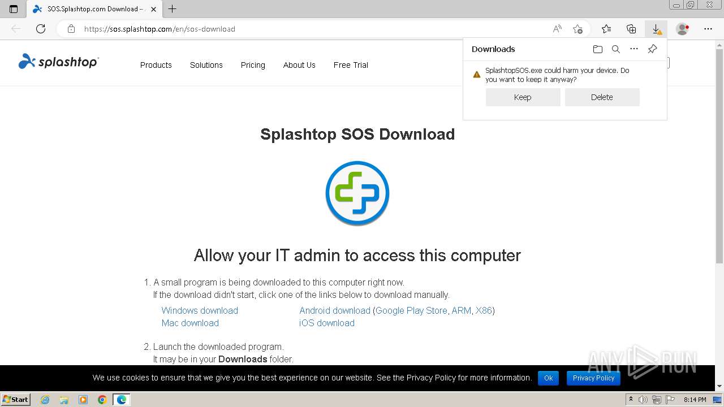Keep the SplashtopSOS.exe download
This screenshot has width=724, height=407.
click(523, 97)
